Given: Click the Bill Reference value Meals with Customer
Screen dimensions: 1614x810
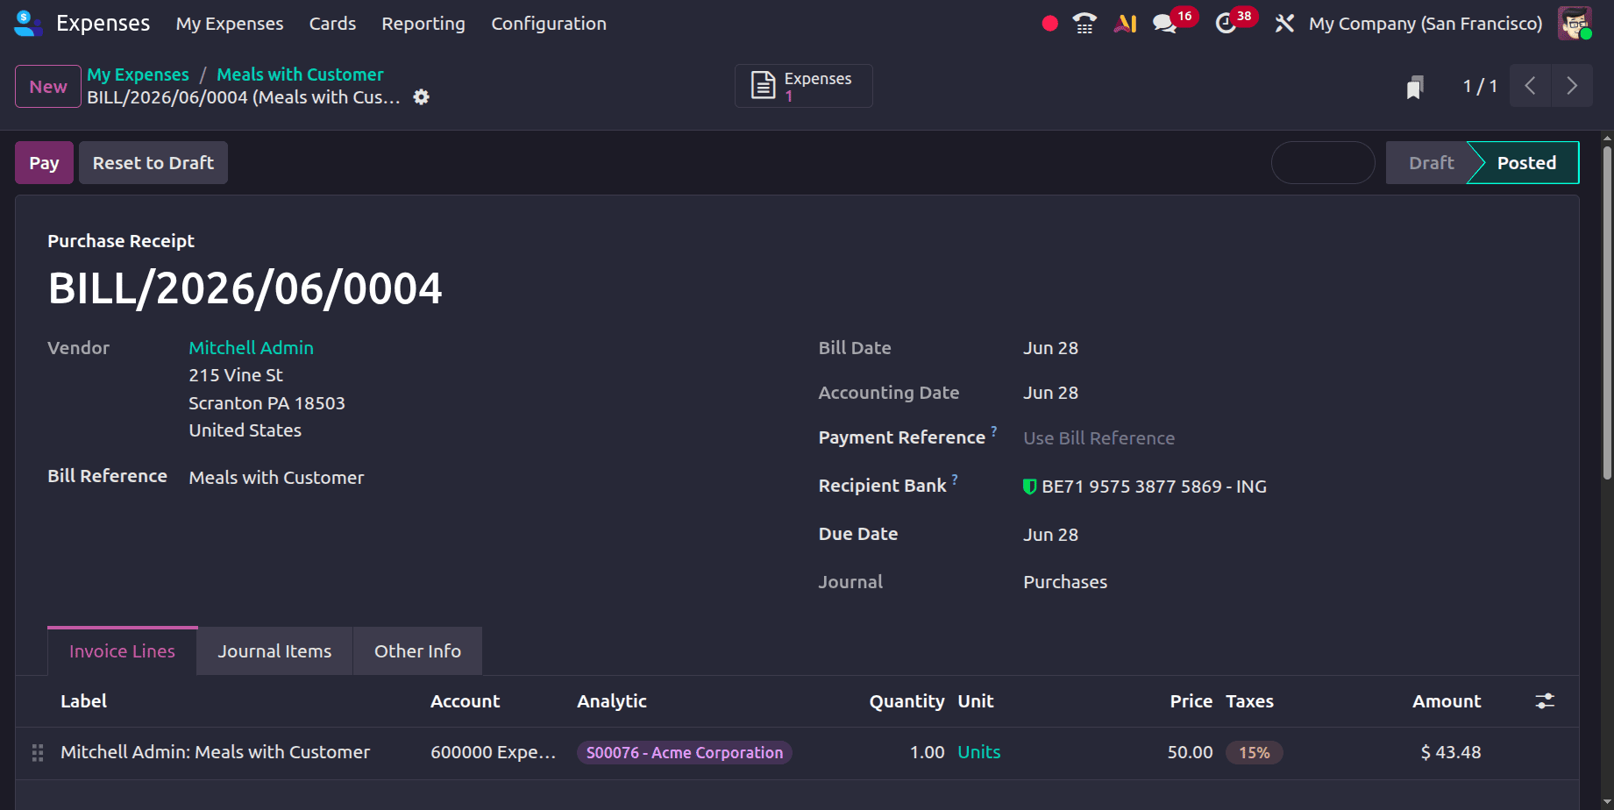Looking at the screenshot, I should pyautogui.click(x=276, y=478).
